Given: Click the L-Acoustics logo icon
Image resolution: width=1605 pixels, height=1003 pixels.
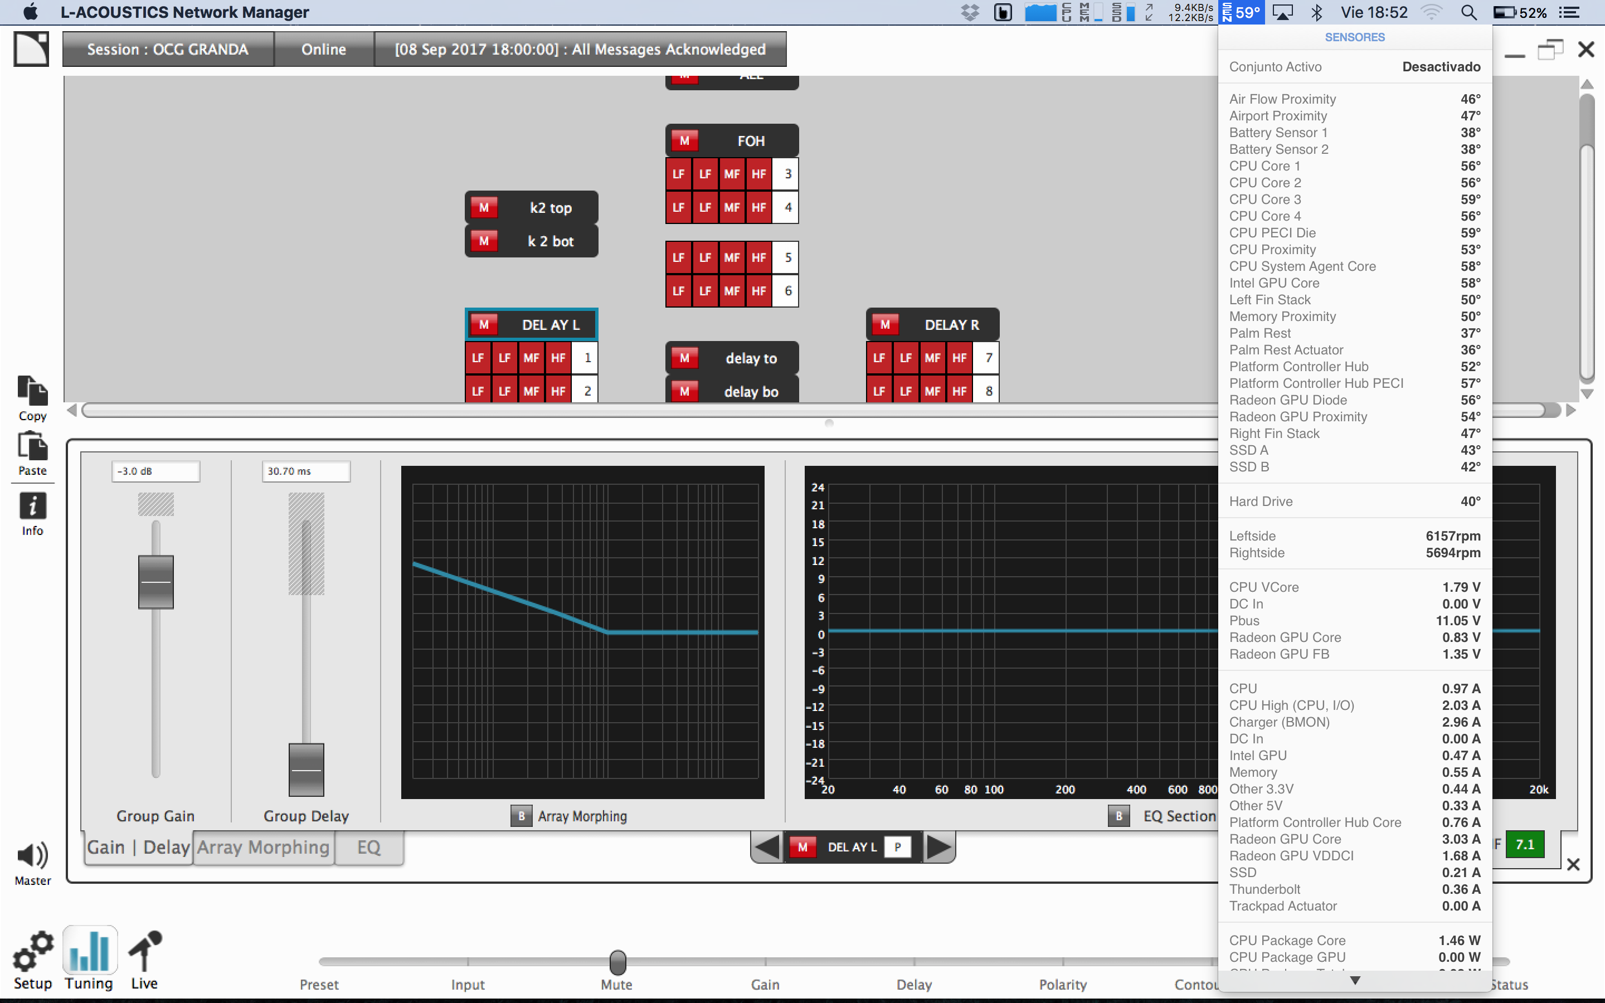Looking at the screenshot, I should tap(31, 49).
